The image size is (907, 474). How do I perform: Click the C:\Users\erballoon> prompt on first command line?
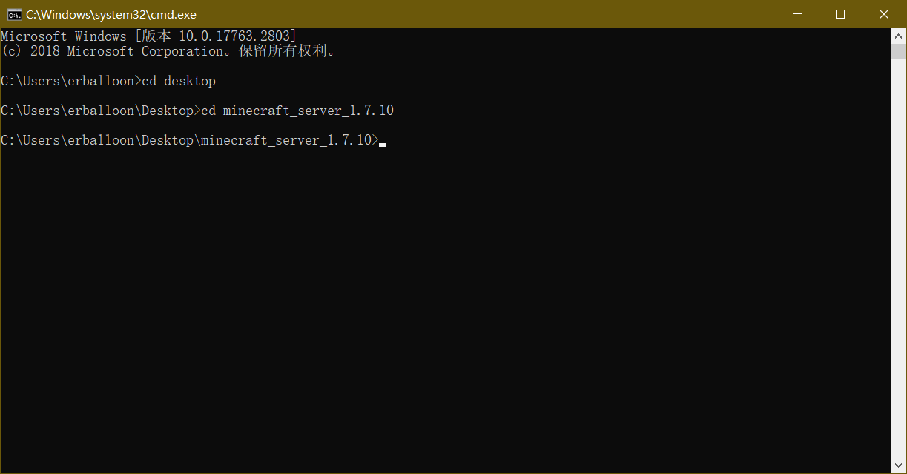click(70, 81)
